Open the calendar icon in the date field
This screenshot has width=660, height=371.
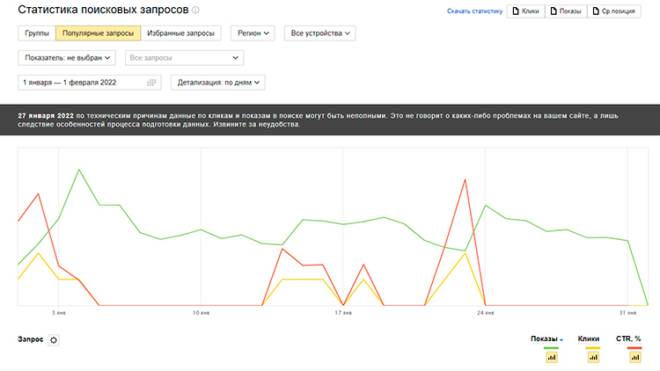click(x=152, y=83)
